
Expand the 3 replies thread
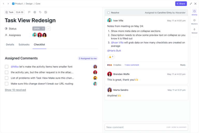tap(117, 65)
